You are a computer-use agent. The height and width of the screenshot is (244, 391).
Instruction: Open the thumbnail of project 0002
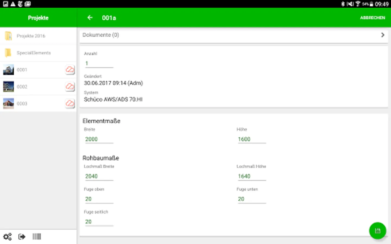8,86
